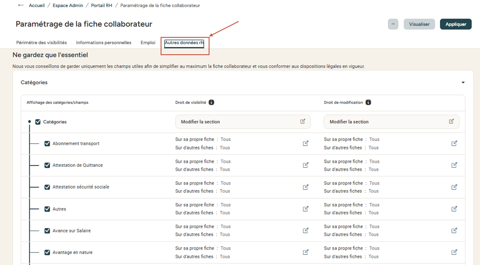
Task: Edit modification rights for Attestation sécurité sociale
Action: point(454,187)
